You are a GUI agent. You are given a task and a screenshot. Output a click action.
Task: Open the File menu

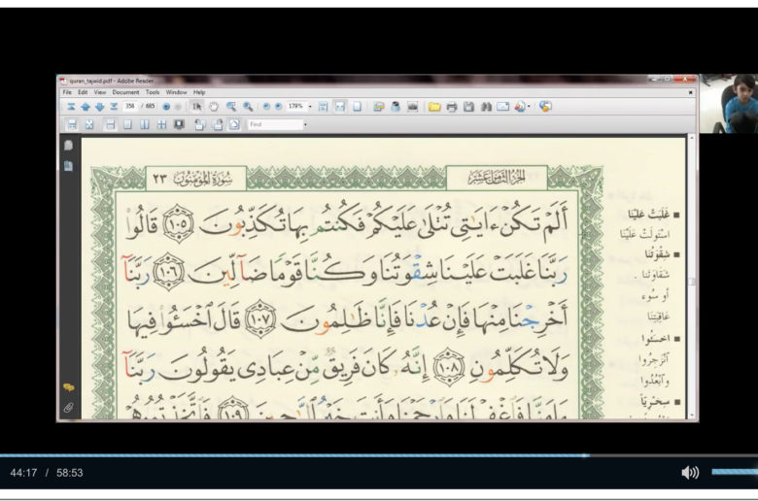(x=67, y=92)
